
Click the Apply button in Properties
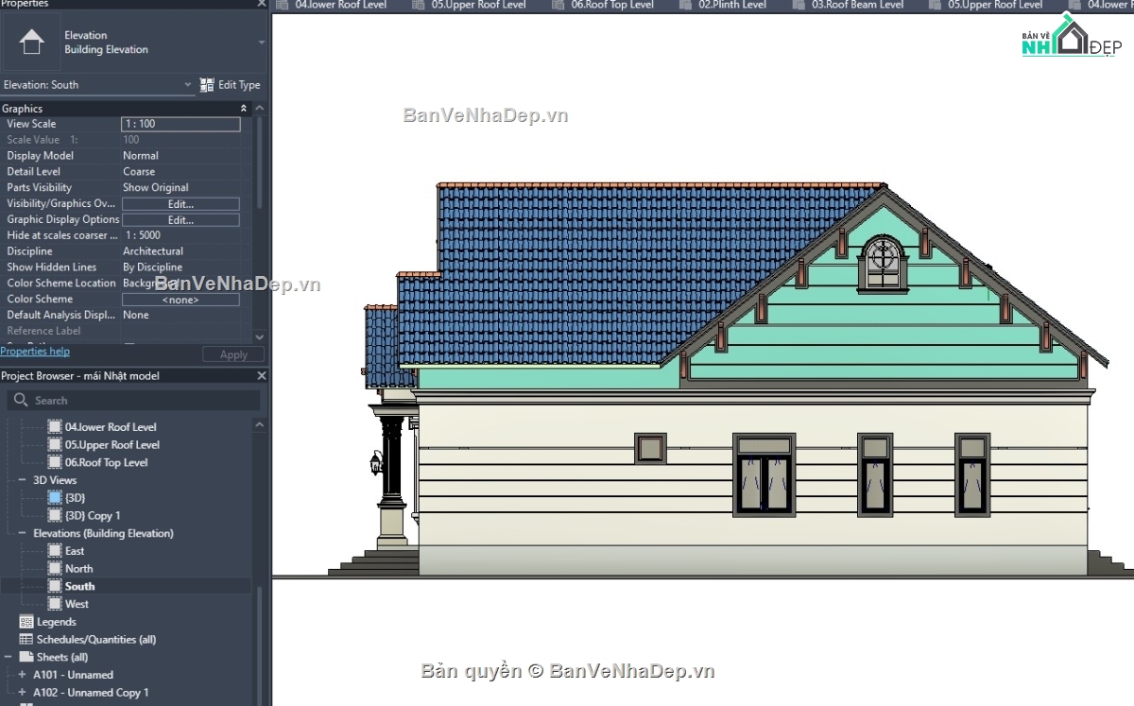[233, 354]
